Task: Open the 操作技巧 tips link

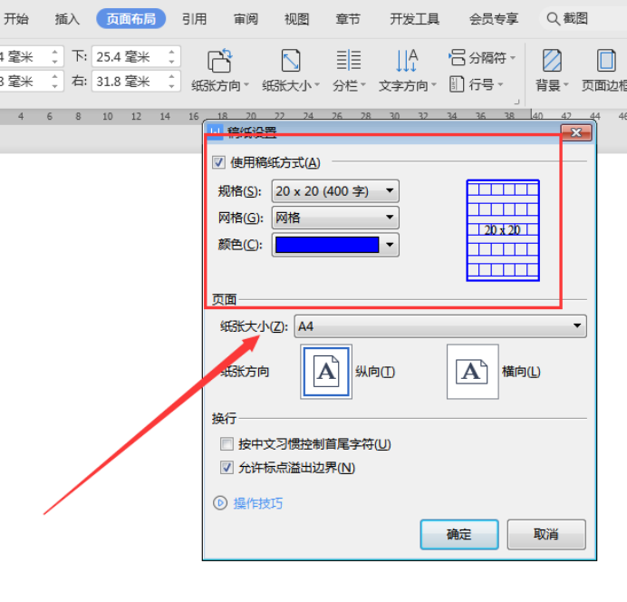Action: coord(258,503)
